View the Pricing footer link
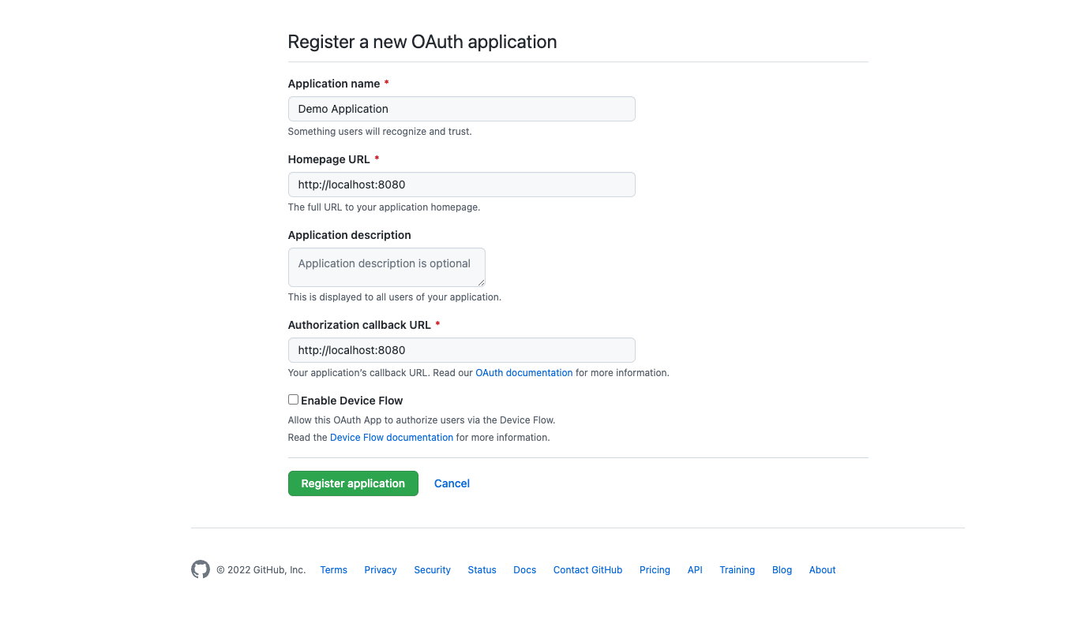1077x634 pixels. [655, 570]
